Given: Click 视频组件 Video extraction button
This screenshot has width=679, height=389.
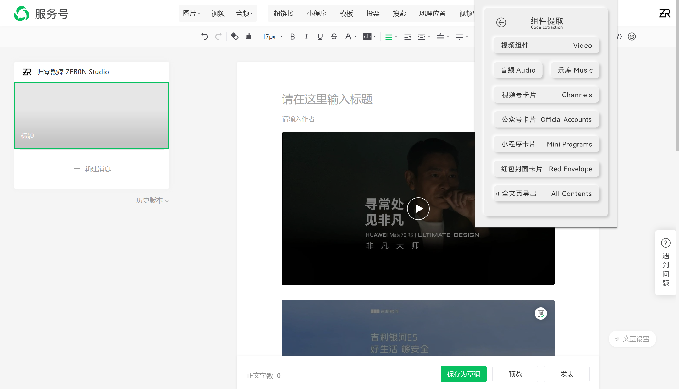Looking at the screenshot, I should pos(546,46).
